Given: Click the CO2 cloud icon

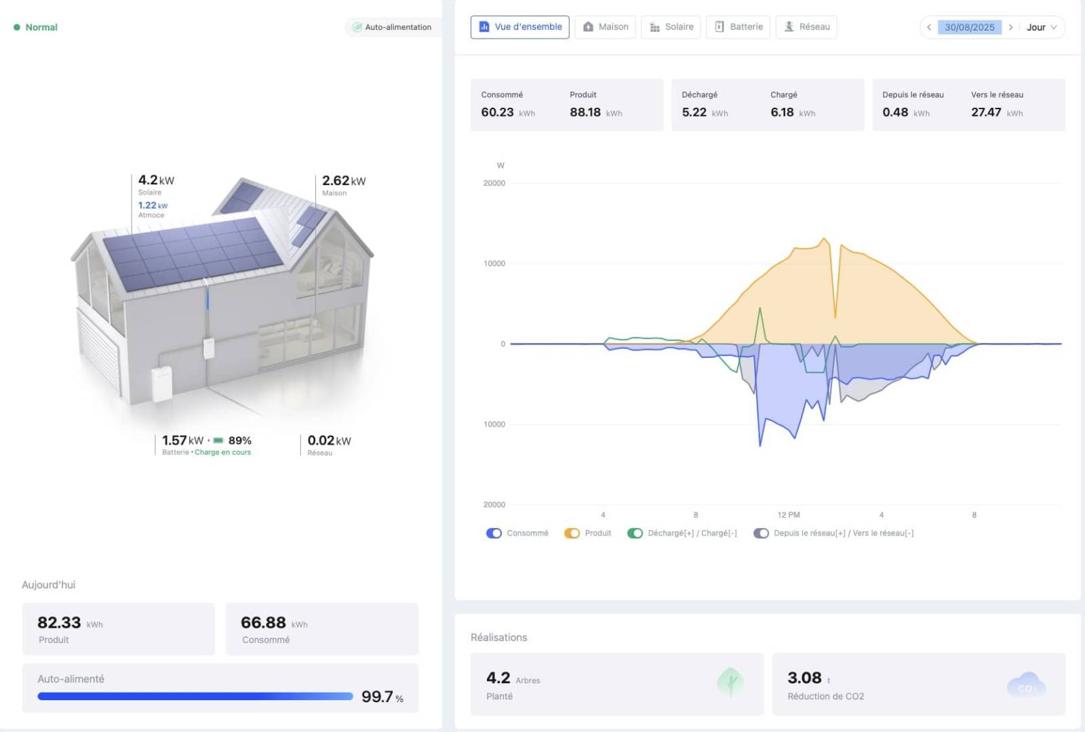Looking at the screenshot, I should [x=1026, y=686].
